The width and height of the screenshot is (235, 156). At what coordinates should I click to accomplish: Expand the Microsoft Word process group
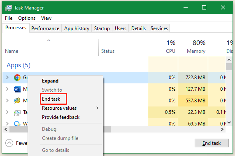7,89
